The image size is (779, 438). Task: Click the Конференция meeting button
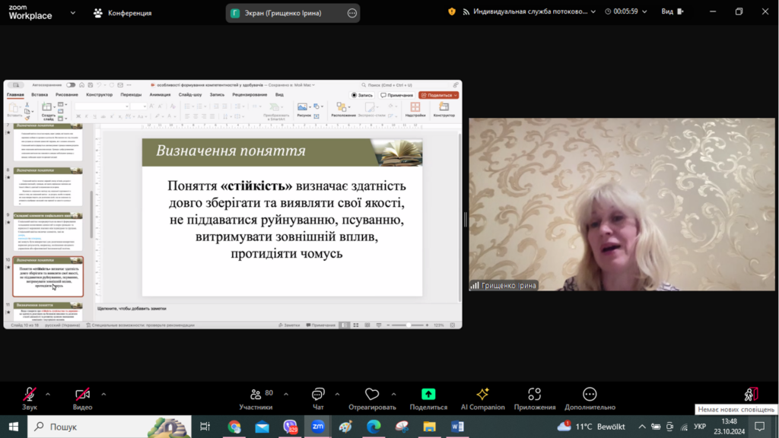coord(122,13)
